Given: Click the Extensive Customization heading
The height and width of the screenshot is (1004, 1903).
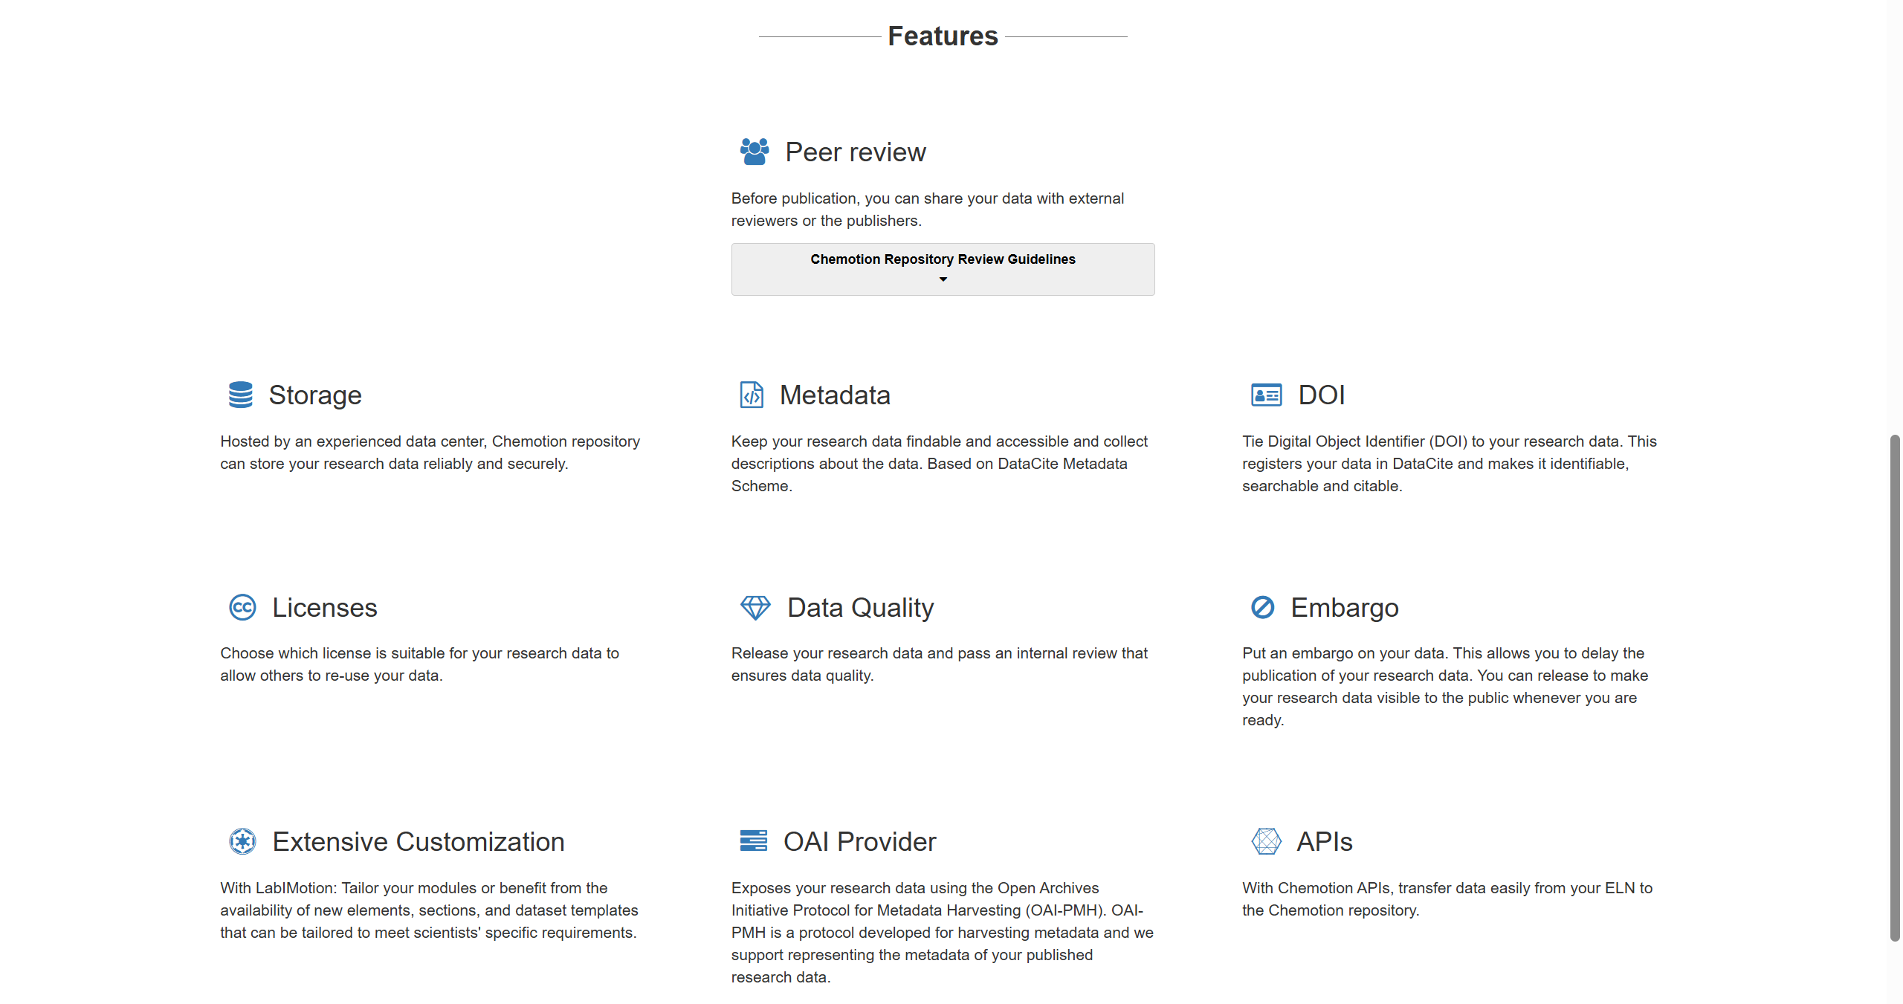Looking at the screenshot, I should click(x=419, y=842).
